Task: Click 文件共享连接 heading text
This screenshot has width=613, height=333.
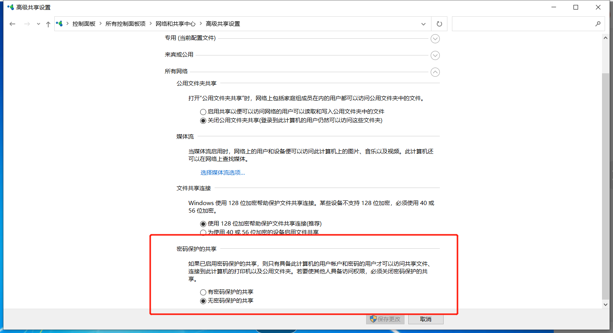Action: 194,188
